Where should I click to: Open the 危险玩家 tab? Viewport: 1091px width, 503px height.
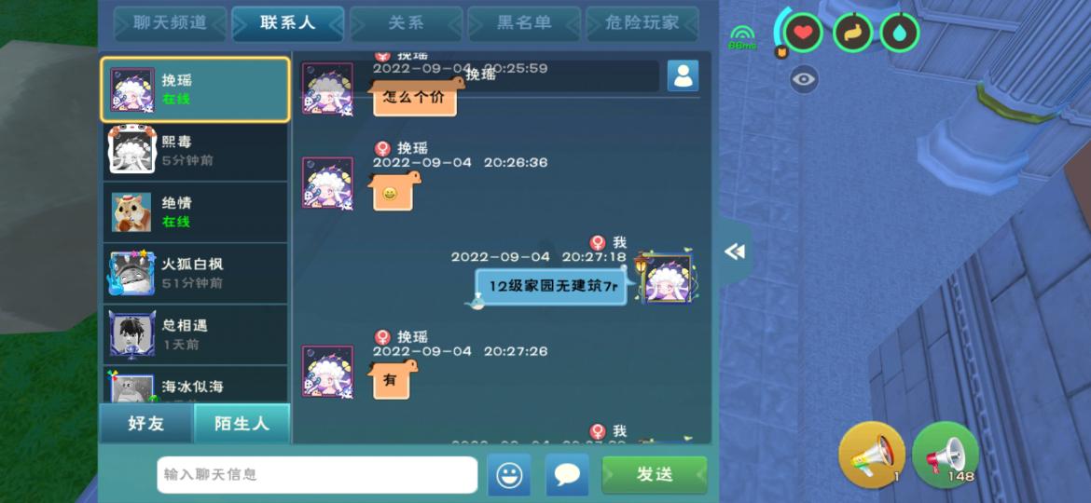642,23
